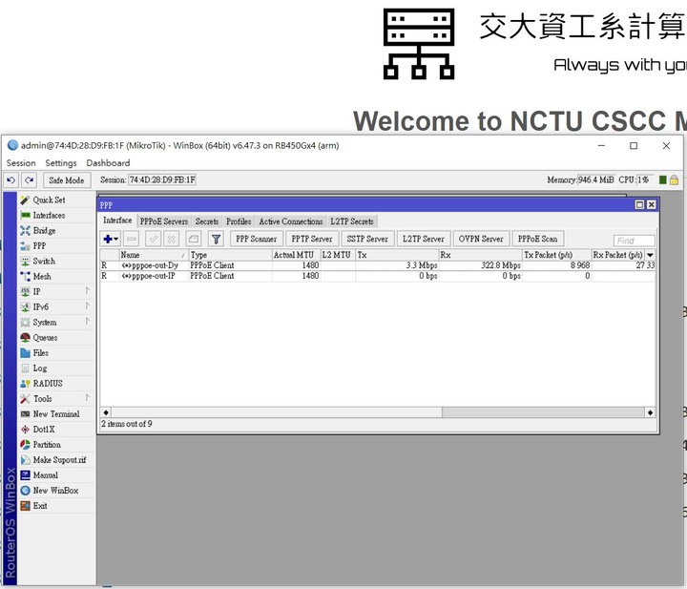Click the filter funnel icon in PPP toolbar
This screenshot has height=589, width=687.
[x=216, y=239]
